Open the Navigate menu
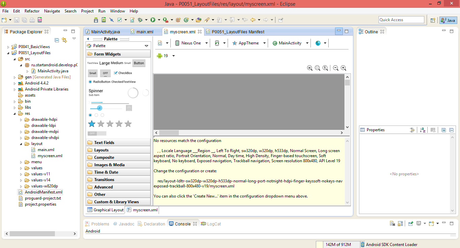460x248 pixels. pyautogui.click(x=52, y=11)
